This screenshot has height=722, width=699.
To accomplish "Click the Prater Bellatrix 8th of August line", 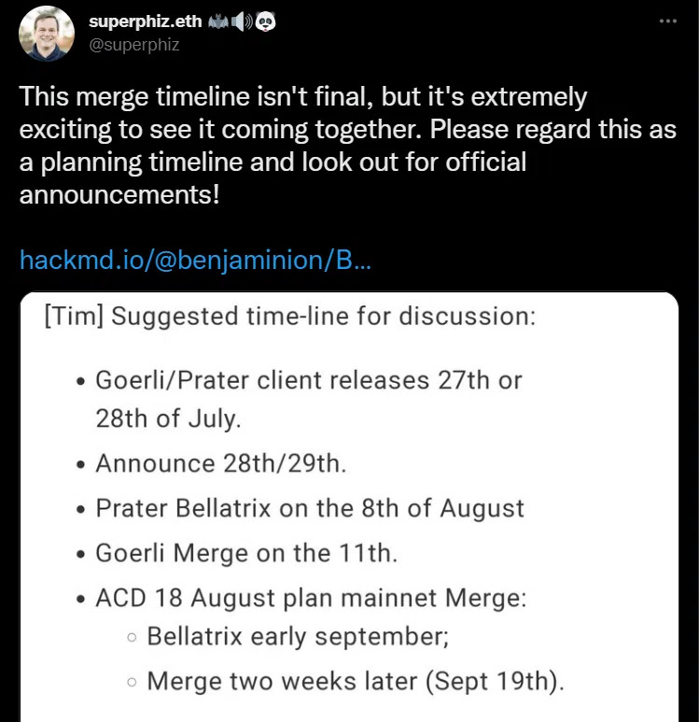I will coord(310,508).
